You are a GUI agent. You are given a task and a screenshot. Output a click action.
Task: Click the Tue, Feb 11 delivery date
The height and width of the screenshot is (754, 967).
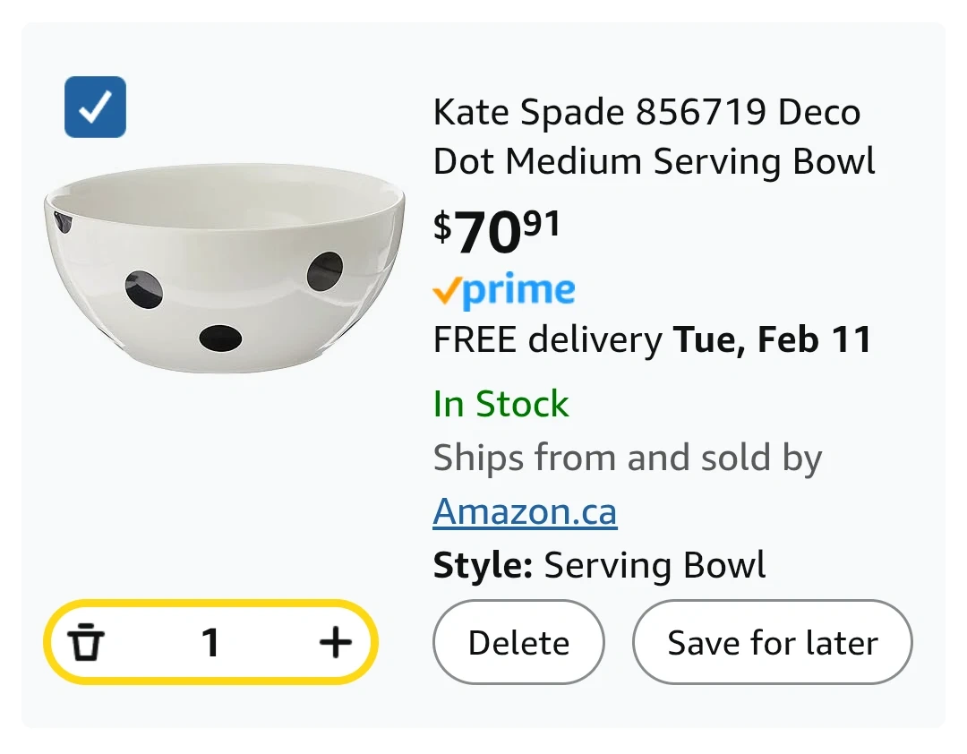point(772,340)
